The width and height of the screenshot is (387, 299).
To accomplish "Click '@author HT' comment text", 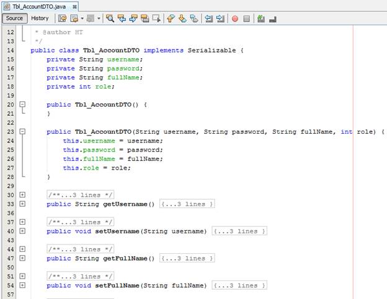I will click(x=63, y=32).
